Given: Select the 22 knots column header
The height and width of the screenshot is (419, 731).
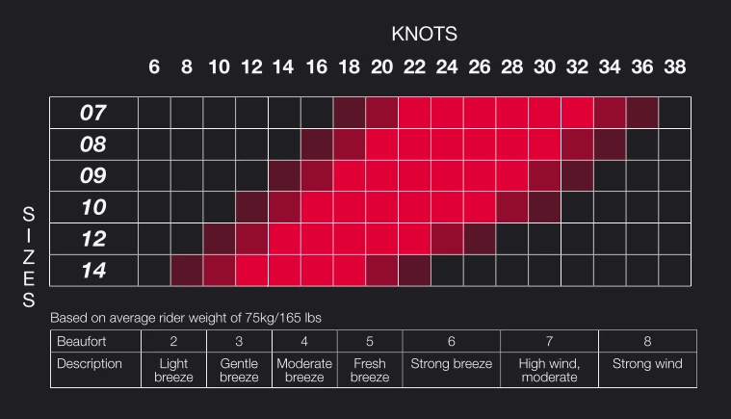Looking at the screenshot, I should pyautogui.click(x=414, y=68).
